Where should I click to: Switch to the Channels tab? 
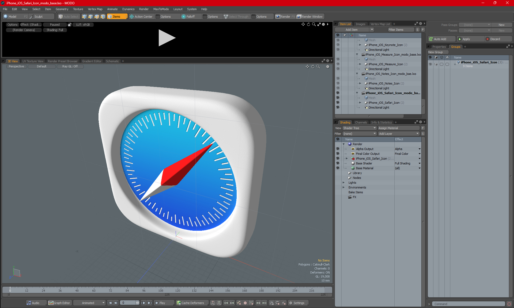click(361, 122)
